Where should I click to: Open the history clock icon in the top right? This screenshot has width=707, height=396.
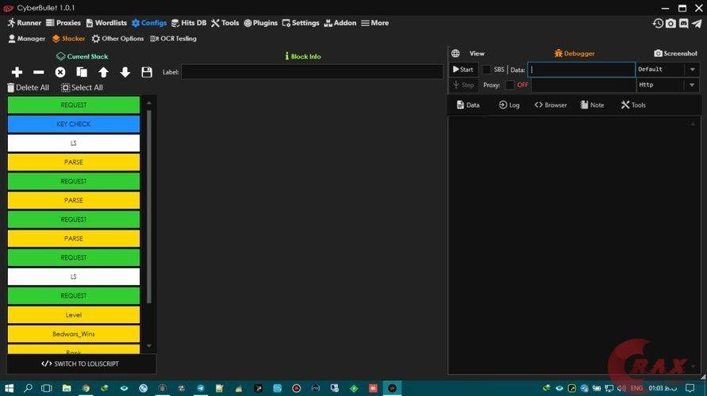coord(658,24)
